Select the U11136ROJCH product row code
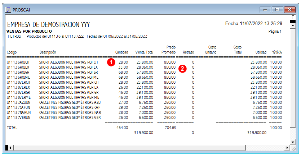The height and width of the screenshot is (157, 301). (18, 63)
